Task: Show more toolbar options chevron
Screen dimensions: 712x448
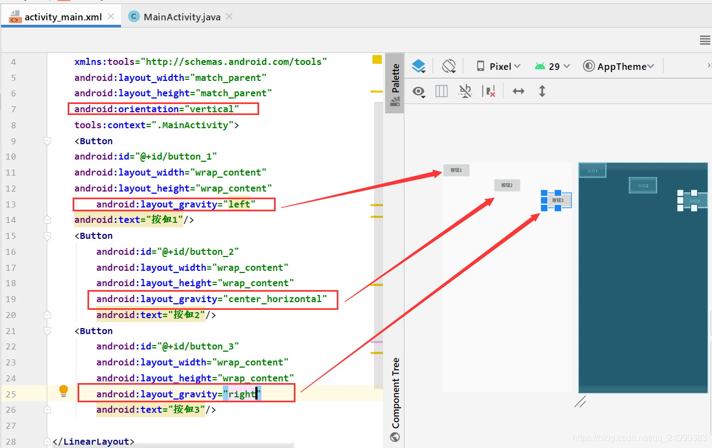Action: click(709, 65)
